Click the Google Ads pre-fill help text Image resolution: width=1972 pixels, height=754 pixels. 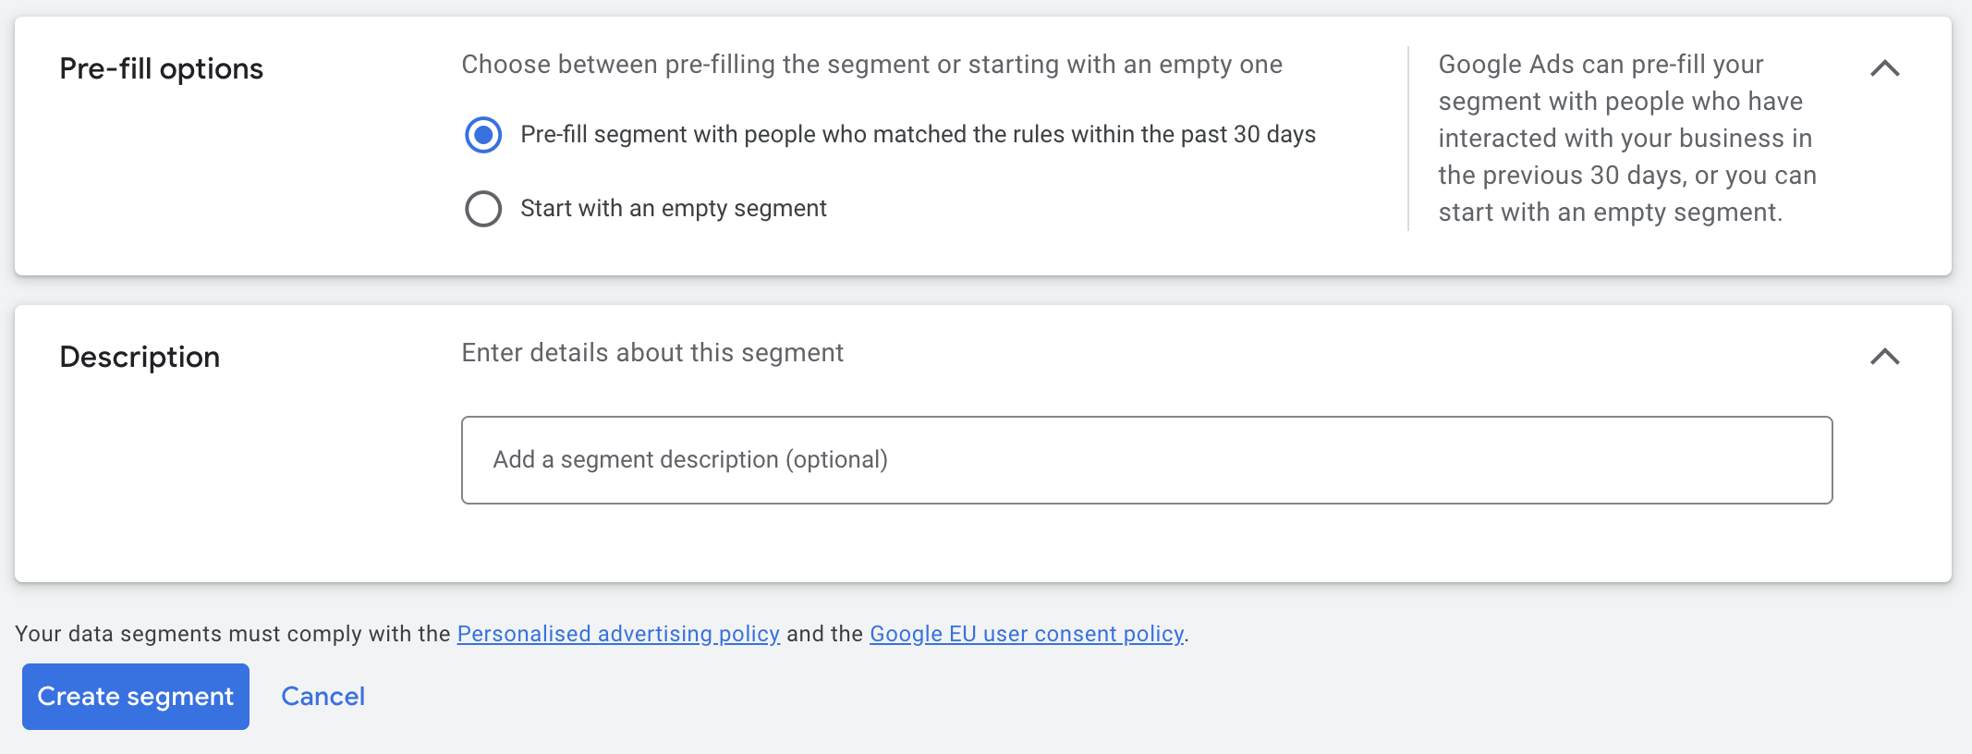1627,139
